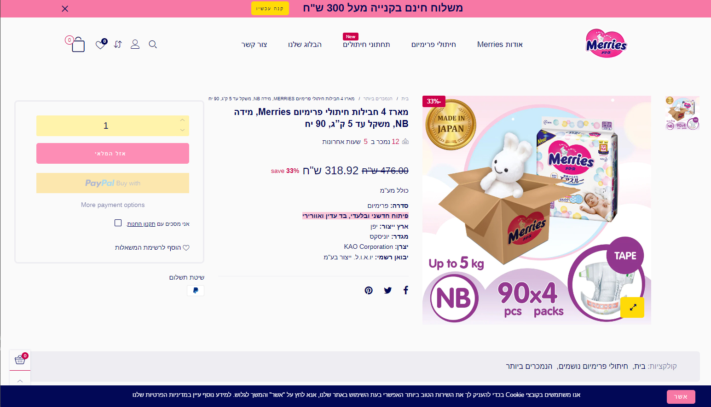Decrease quantity with the down arrow

pos(183,130)
